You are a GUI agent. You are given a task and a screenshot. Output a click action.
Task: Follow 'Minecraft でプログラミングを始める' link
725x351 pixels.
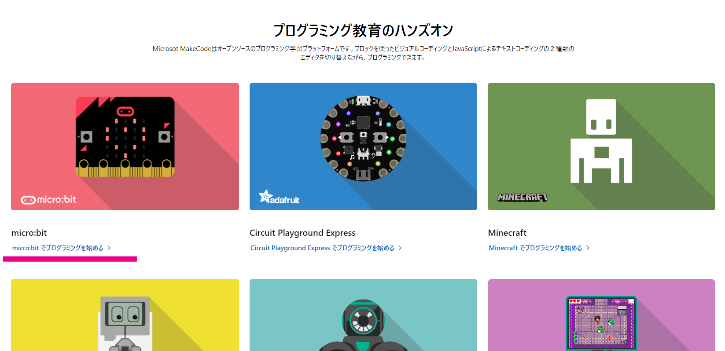pyautogui.click(x=535, y=248)
